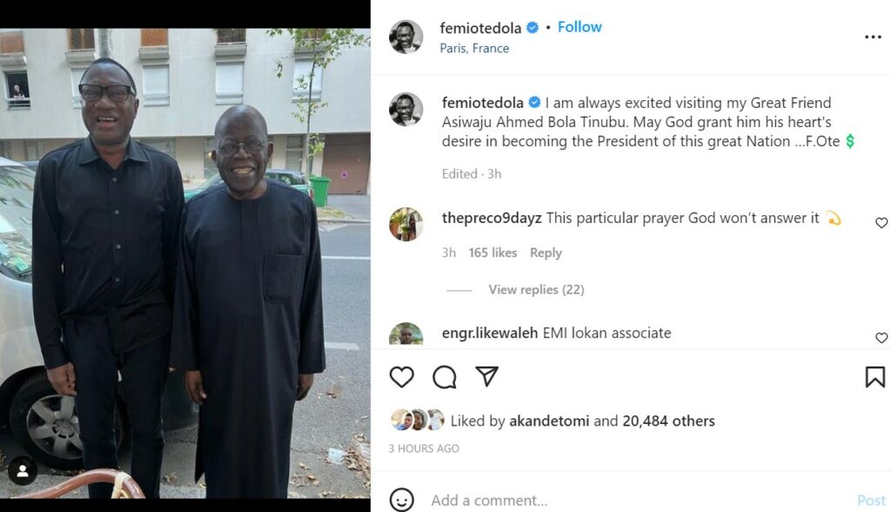Click the tagged people icon on photo
The image size is (891, 512).
click(x=22, y=471)
